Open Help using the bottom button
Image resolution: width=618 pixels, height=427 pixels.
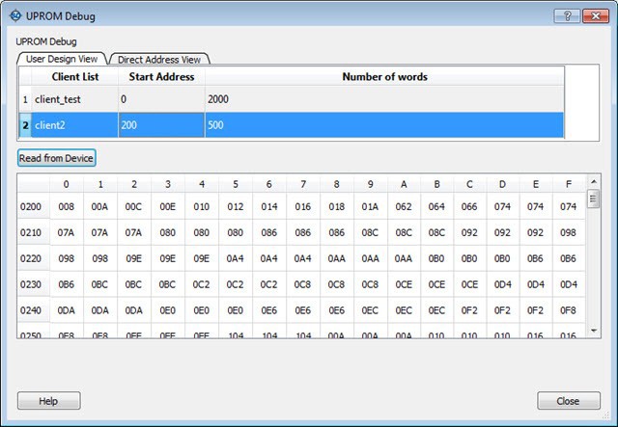point(48,401)
